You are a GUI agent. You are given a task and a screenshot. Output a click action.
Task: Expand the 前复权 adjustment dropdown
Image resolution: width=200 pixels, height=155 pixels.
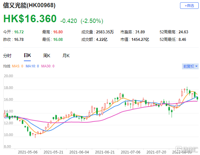point(190,66)
